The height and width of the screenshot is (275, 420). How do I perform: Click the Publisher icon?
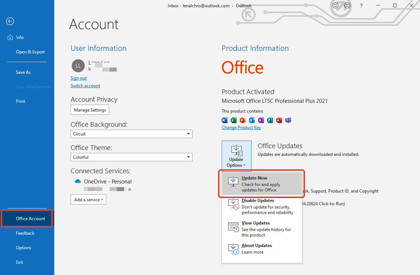(x=270, y=120)
